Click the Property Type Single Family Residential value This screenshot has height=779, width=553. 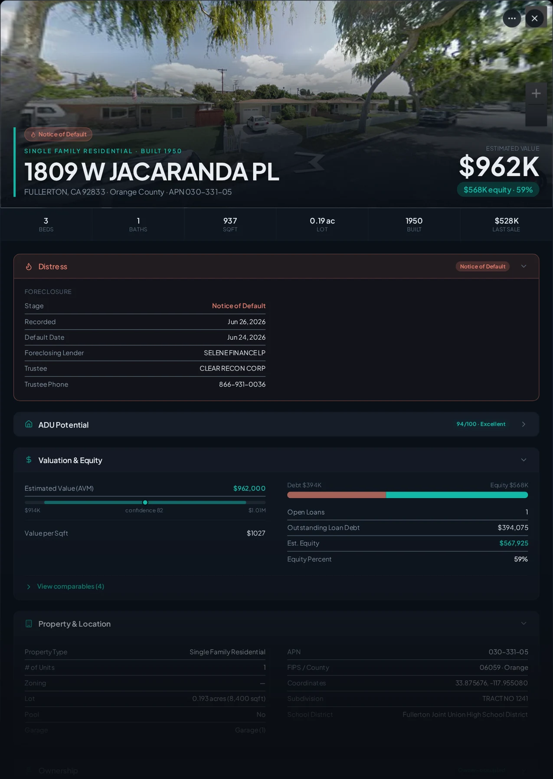(x=227, y=652)
